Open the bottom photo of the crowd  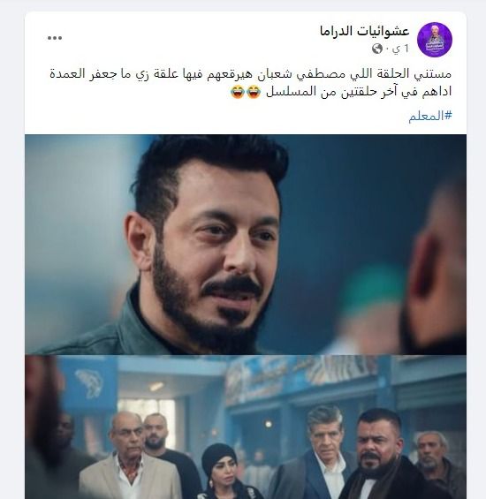246,427
